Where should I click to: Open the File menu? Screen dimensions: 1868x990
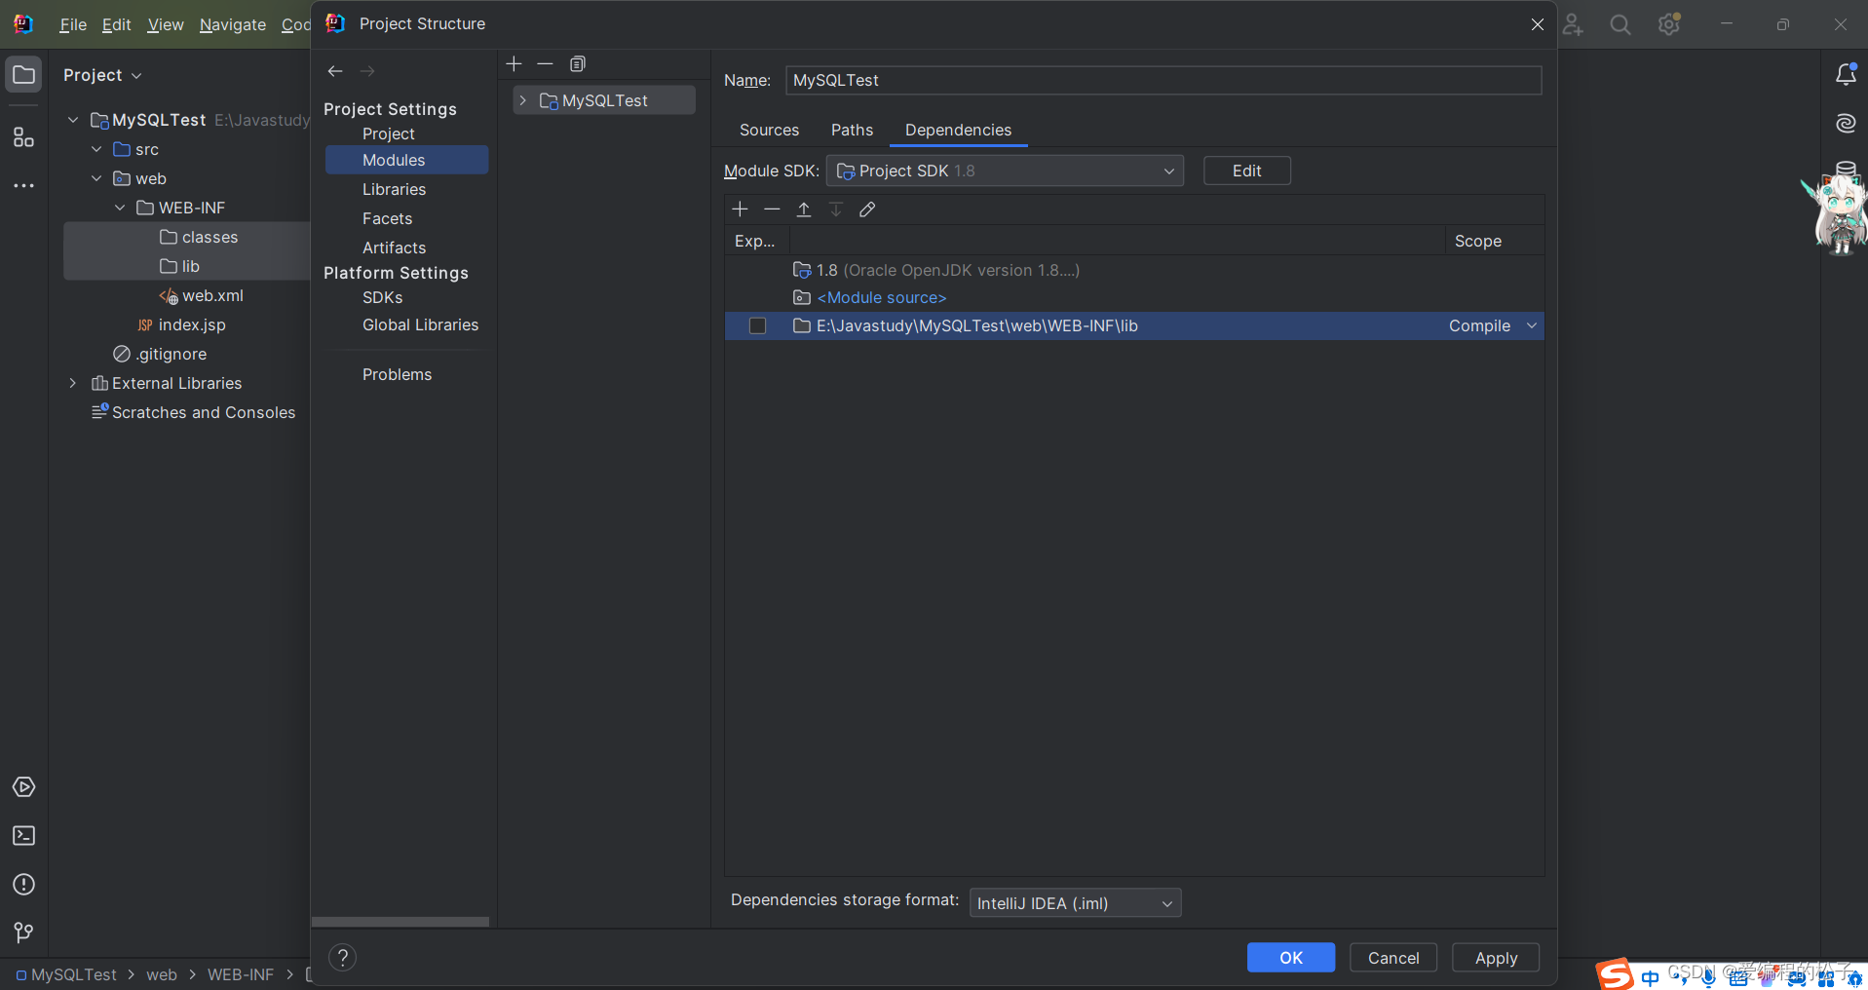[73, 25]
